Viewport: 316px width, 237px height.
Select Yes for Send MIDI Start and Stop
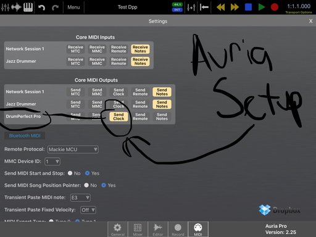coord(88,173)
